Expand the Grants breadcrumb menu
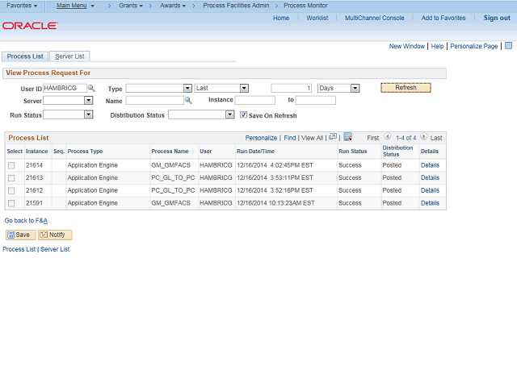517x387 pixels. [x=131, y=6]
